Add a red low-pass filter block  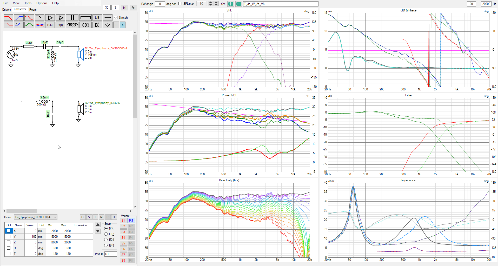(8, 18)
